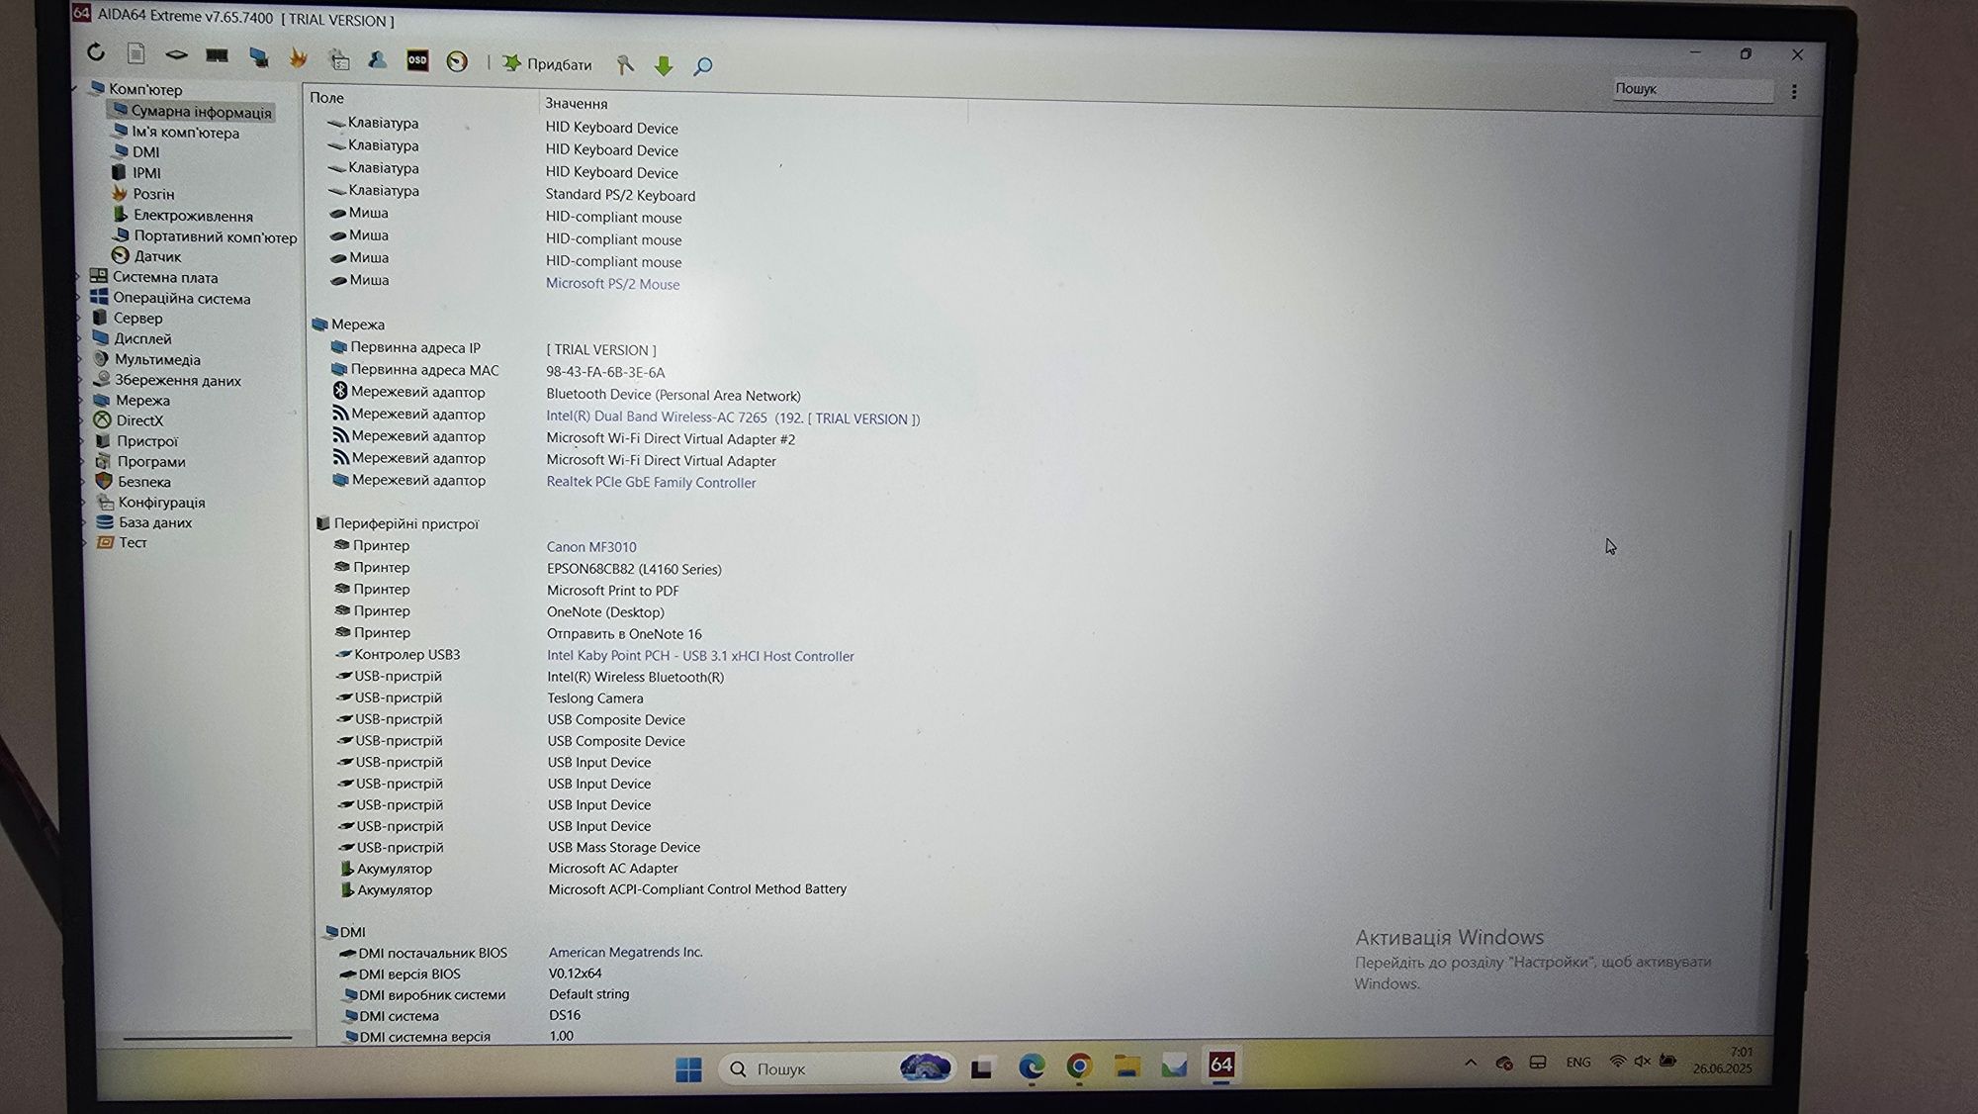Select the MAC address 98-43-FA-6B-3E-6A value

605,373
